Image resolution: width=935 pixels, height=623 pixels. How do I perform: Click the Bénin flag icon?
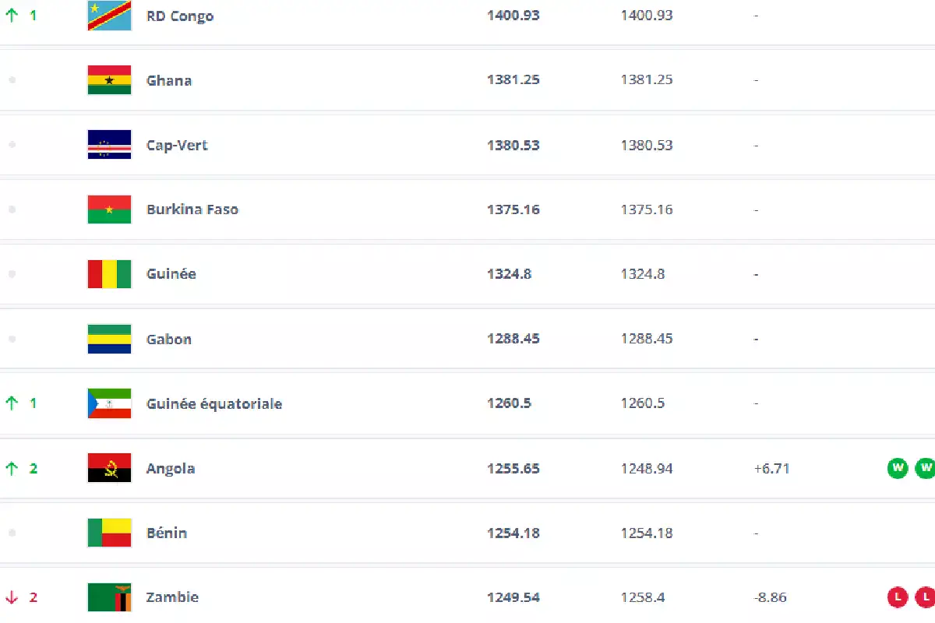[x=109, y=533]
